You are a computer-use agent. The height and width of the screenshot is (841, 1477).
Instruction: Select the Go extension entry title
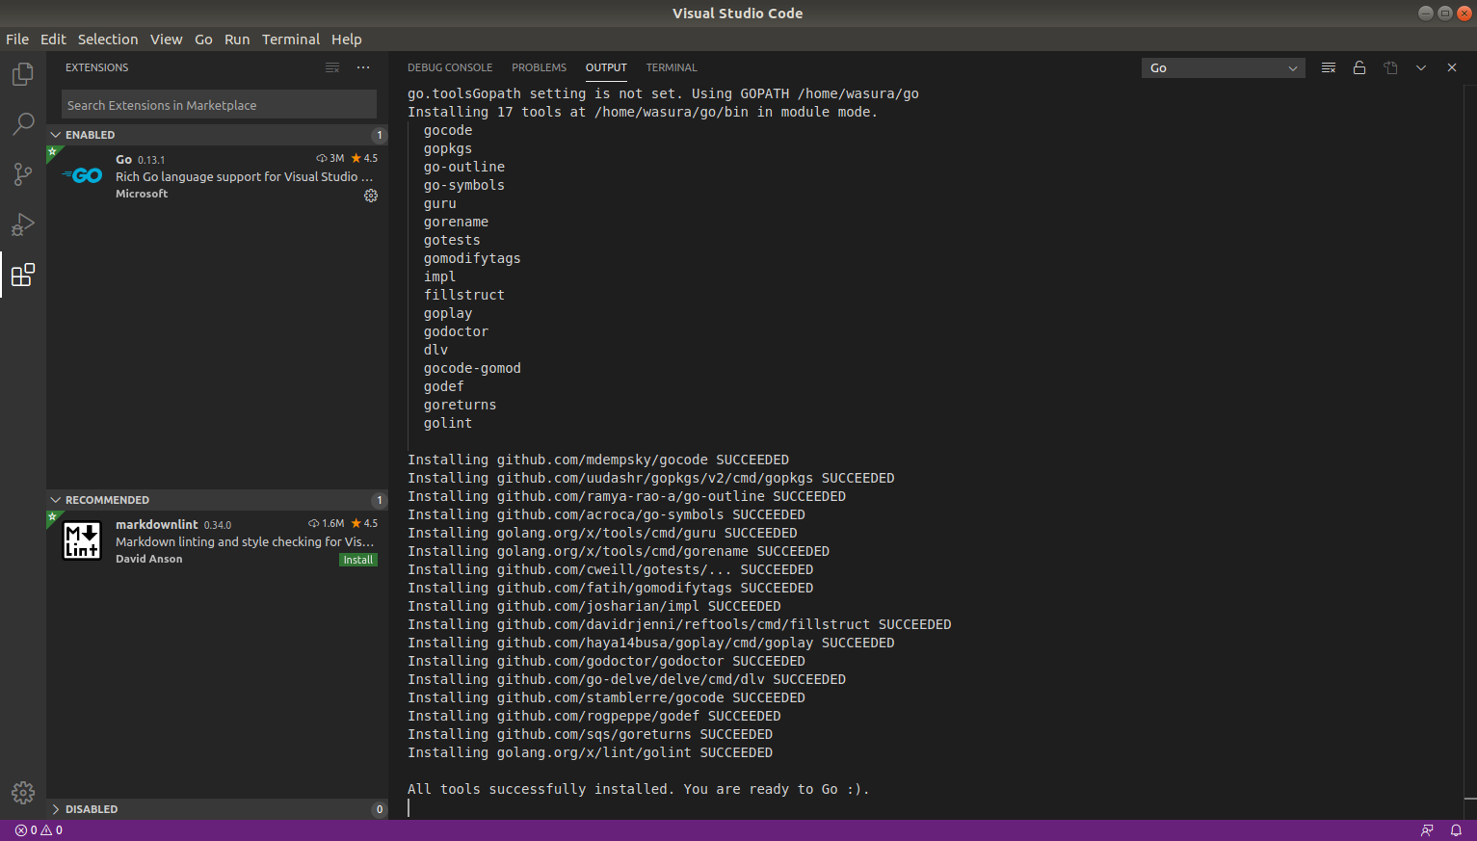click(123, 159)
